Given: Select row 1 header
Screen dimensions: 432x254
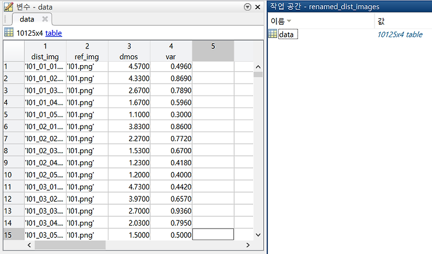Looking at the screenshot, I should [x=14, y=66].
